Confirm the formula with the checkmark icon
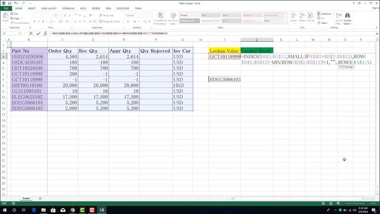Image resolution: width=380 pixels, height=214 pixels. [x=38, y=33]
